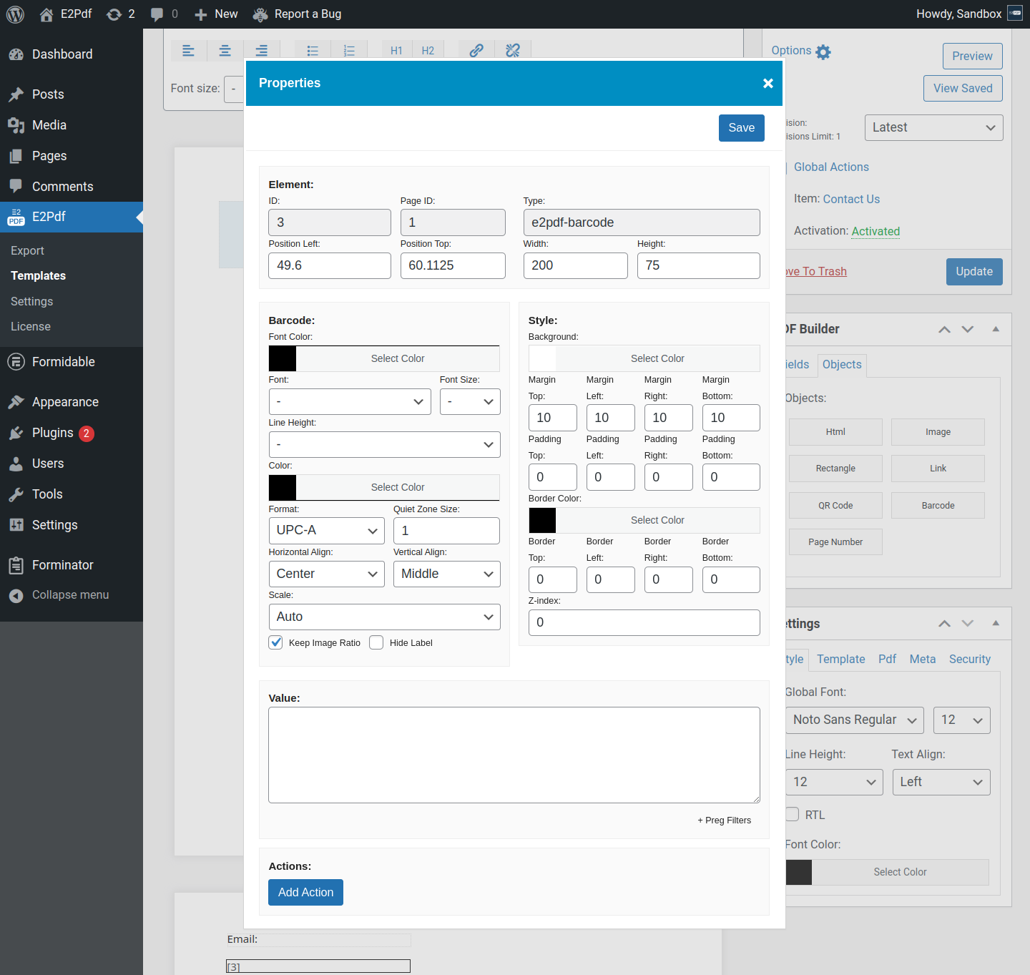This screenshot has height=975, width=1030.
Task: Expand the Horizontal Align dropdown
Action: pos(326,574)
